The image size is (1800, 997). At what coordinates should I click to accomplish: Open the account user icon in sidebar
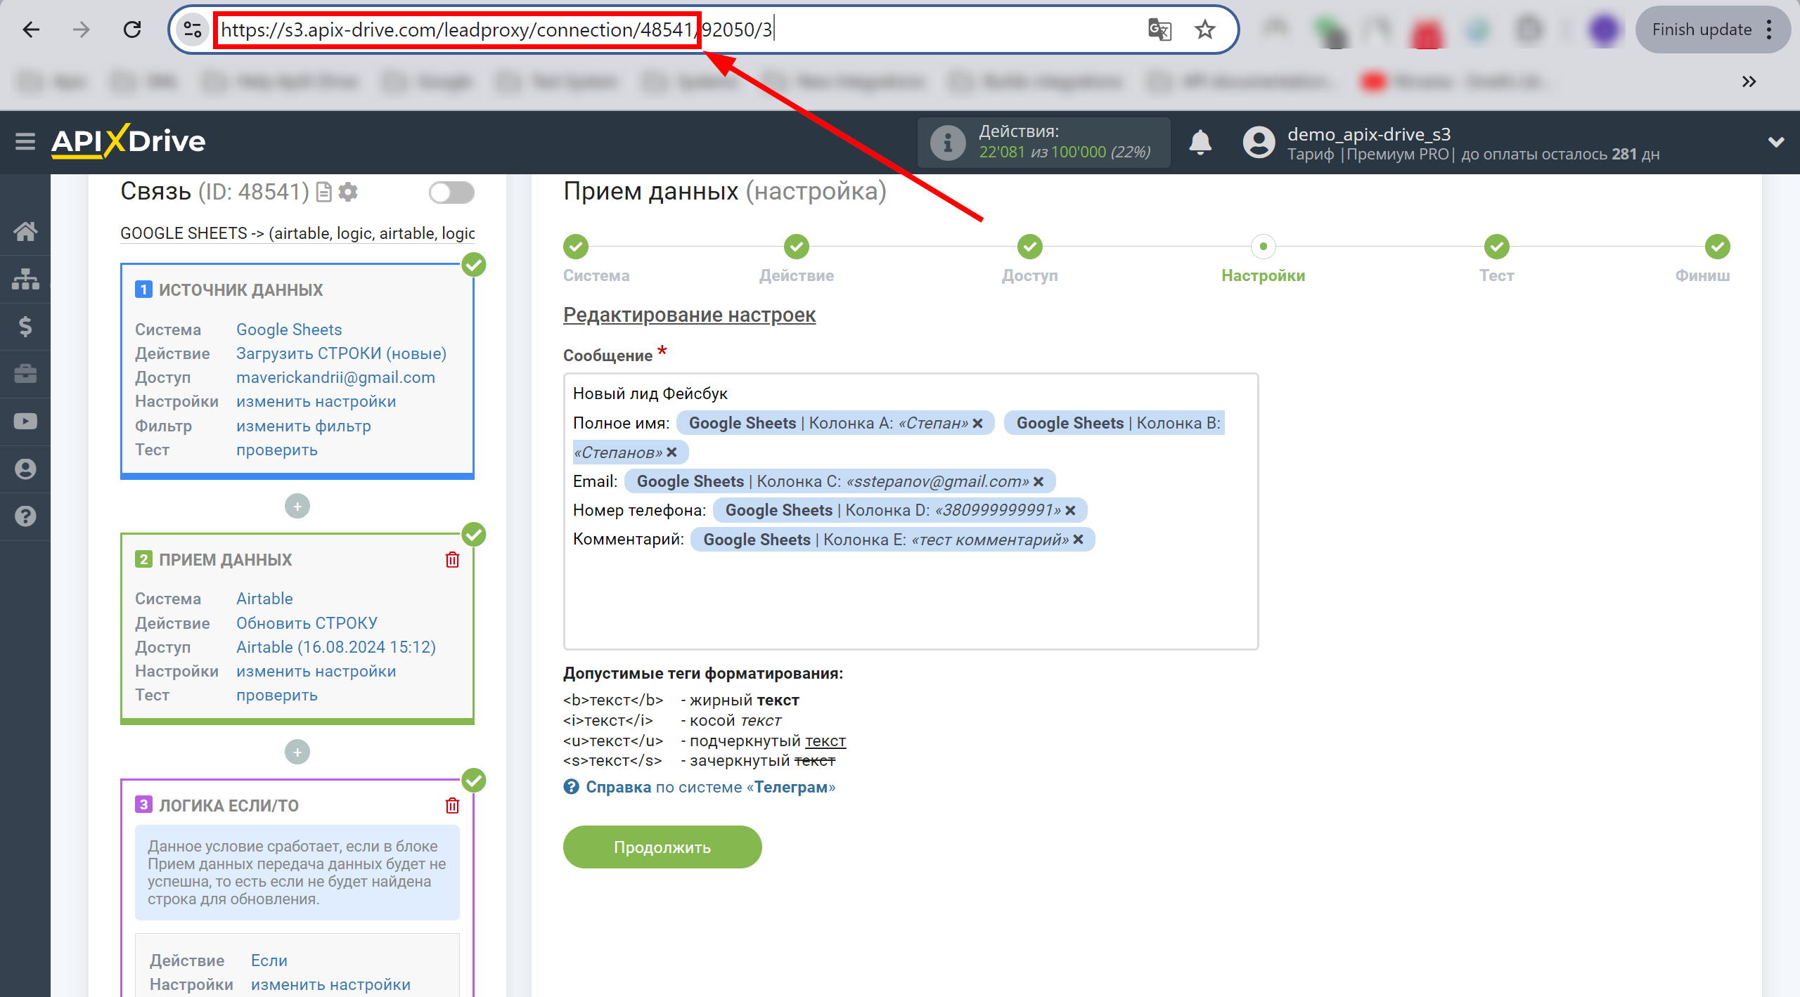tap(25, 469)
